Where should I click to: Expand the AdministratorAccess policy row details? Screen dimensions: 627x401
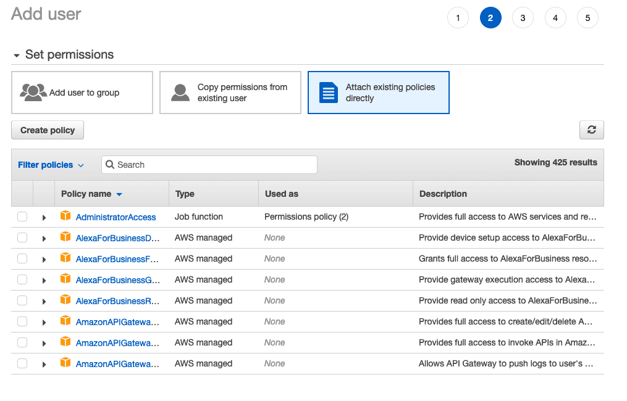pos(44,217)
